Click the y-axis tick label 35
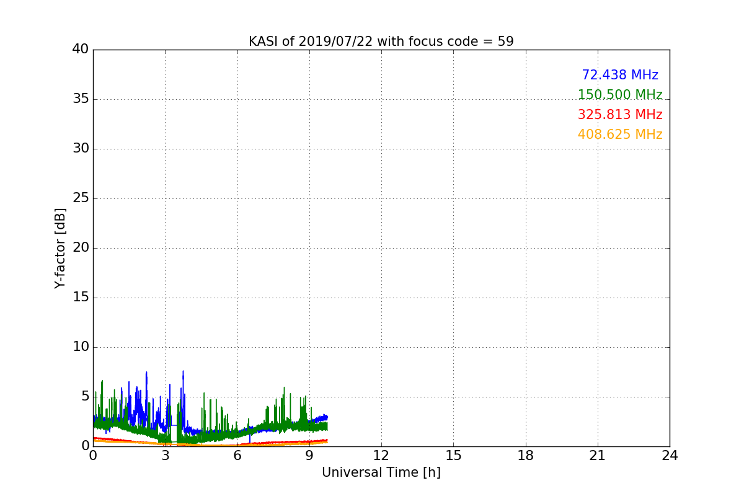Image resolution: width=744 pixels, height=496 pixels. click(81, 99)
